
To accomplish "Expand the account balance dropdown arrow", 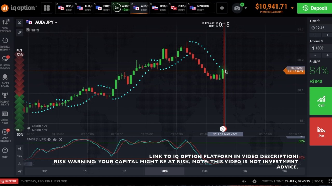I will [292, 8].
